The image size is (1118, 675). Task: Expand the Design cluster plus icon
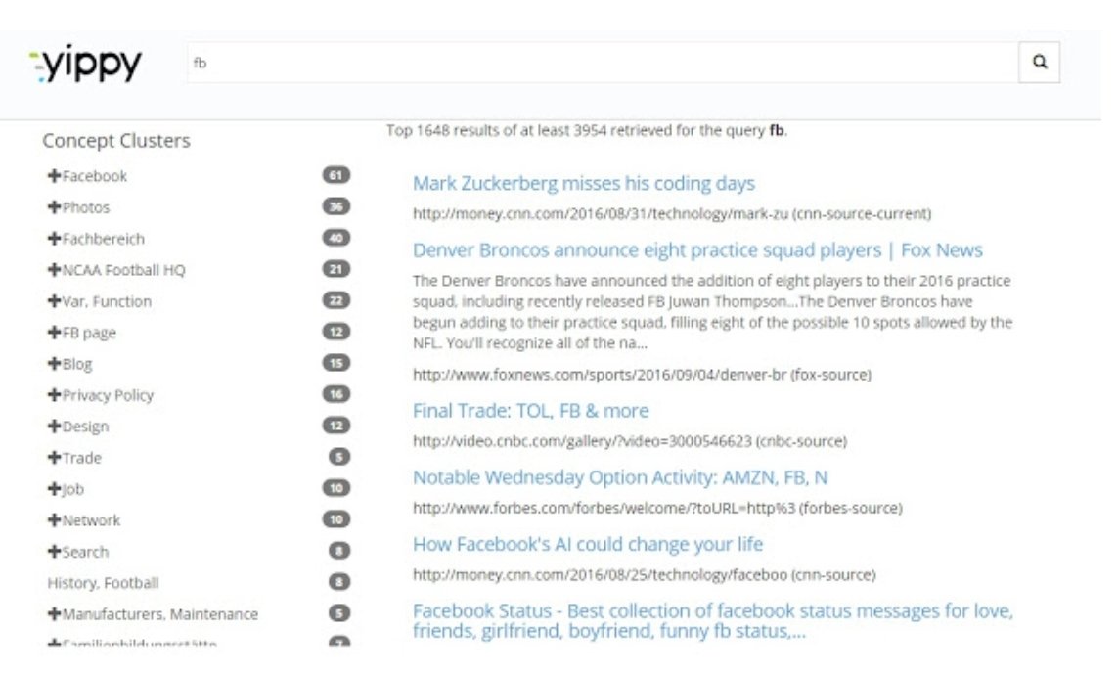[x=54, y=427]
